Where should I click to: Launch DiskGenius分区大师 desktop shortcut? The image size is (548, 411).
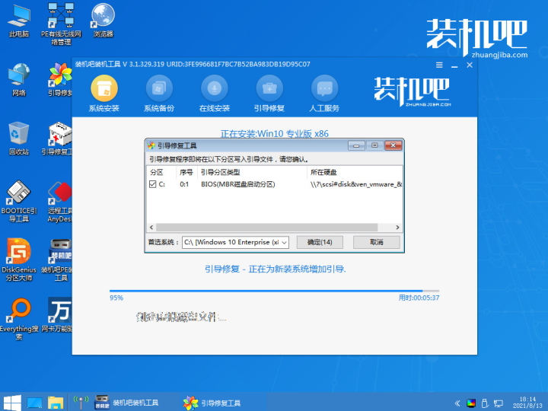pos(19,260)
